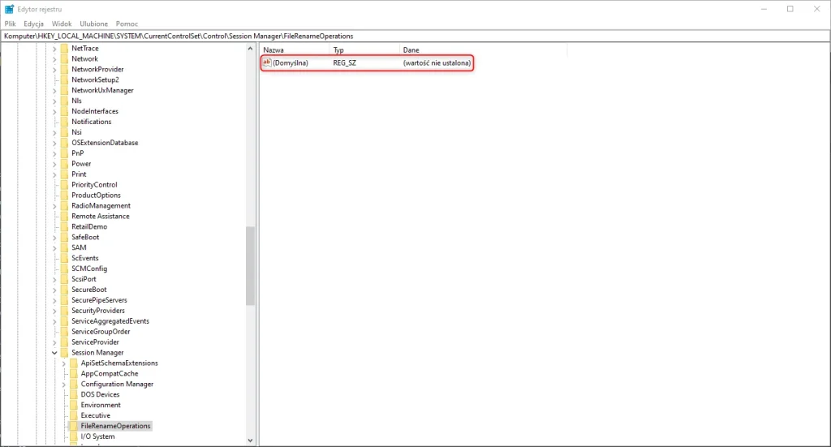This screenshot has width=831, height=447.
Task: Click the Executive folder icon
Action: (74, 415)
